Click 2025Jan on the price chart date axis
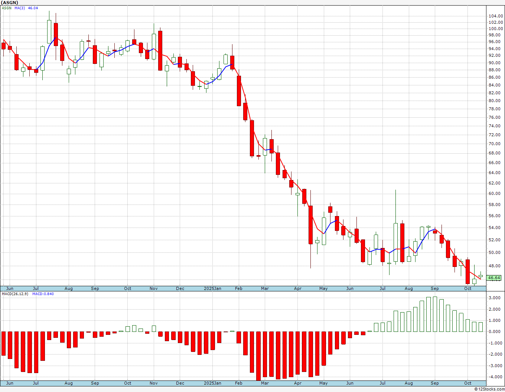505x392 pixels. pyautogui.click(x=213, y=288)
